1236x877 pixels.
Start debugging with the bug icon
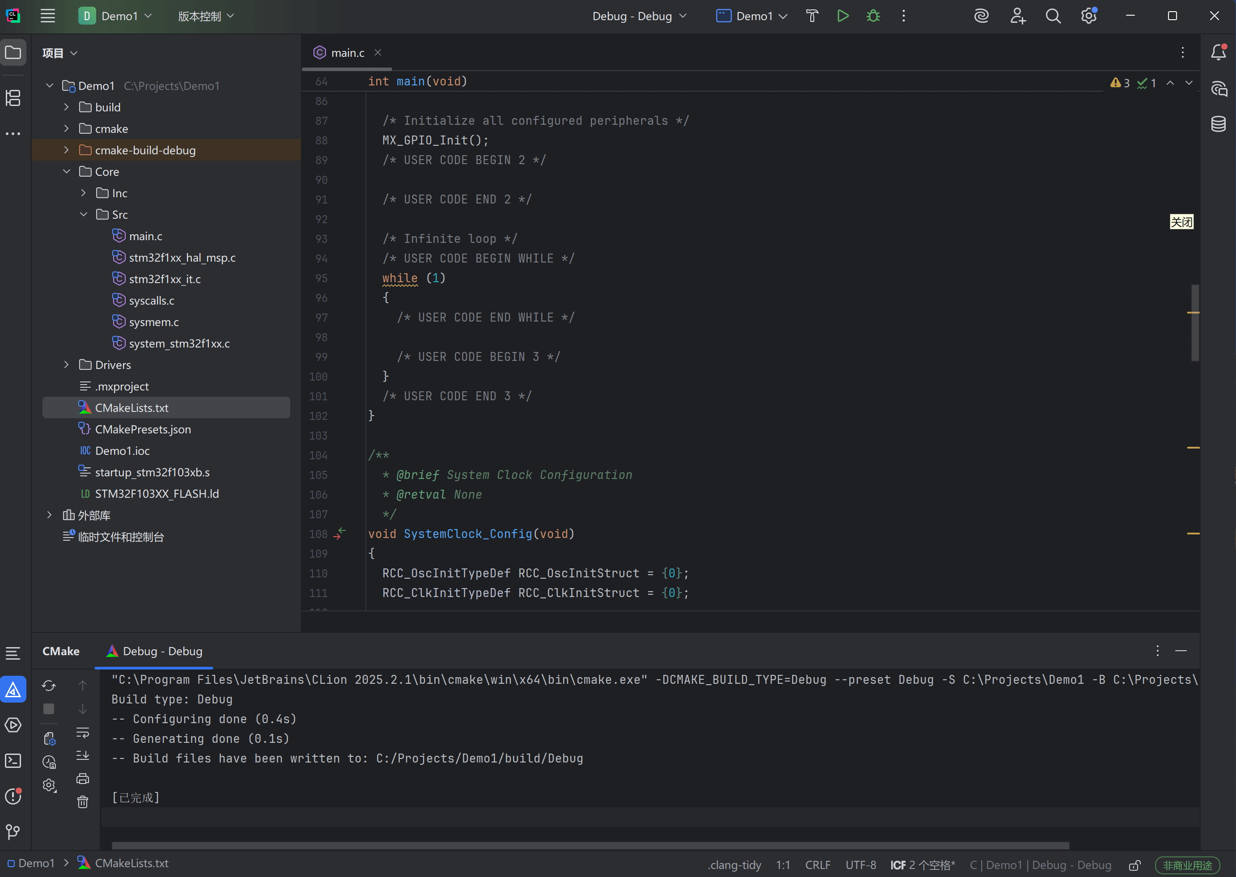tap(873, 16)
